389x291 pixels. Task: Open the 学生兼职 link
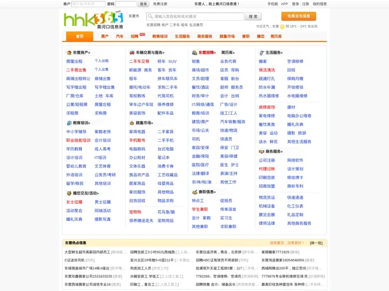coord(200,209)
